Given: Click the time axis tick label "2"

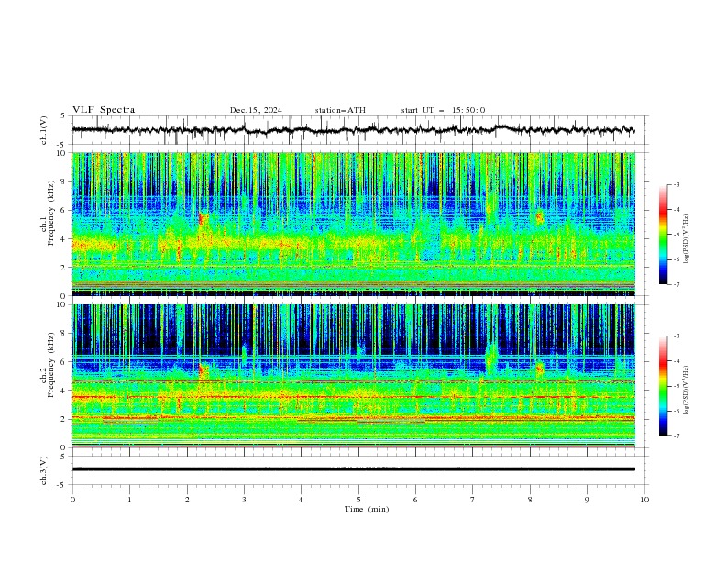Looking at the screenshot, I should tap(187, 500).
